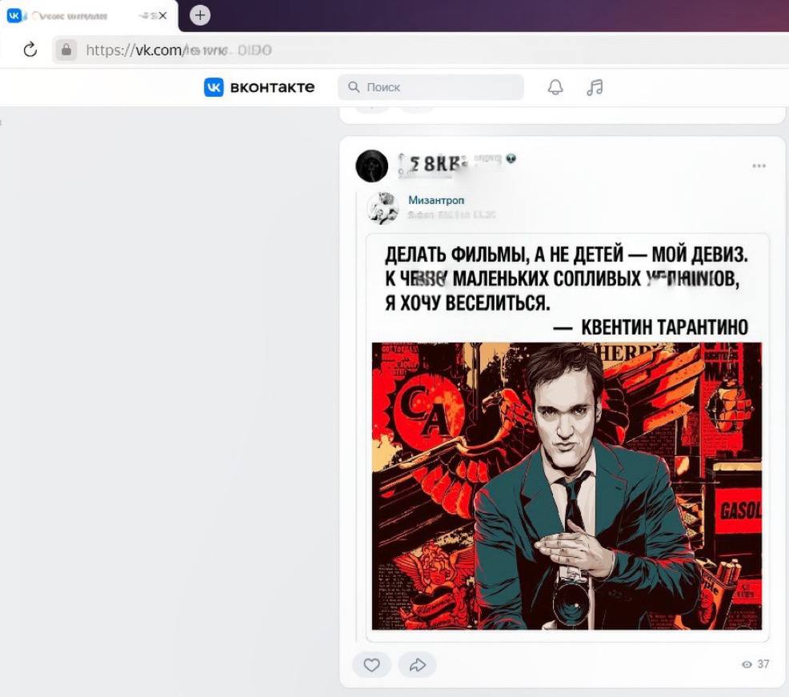This screenshot has height=697, width=789.
Task: Click the lock icon for site info
Action: click(66, 50)
